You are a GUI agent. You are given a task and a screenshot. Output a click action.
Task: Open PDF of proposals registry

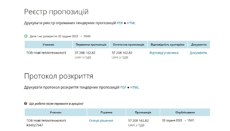pyautogui.click(x=120, y=23)
